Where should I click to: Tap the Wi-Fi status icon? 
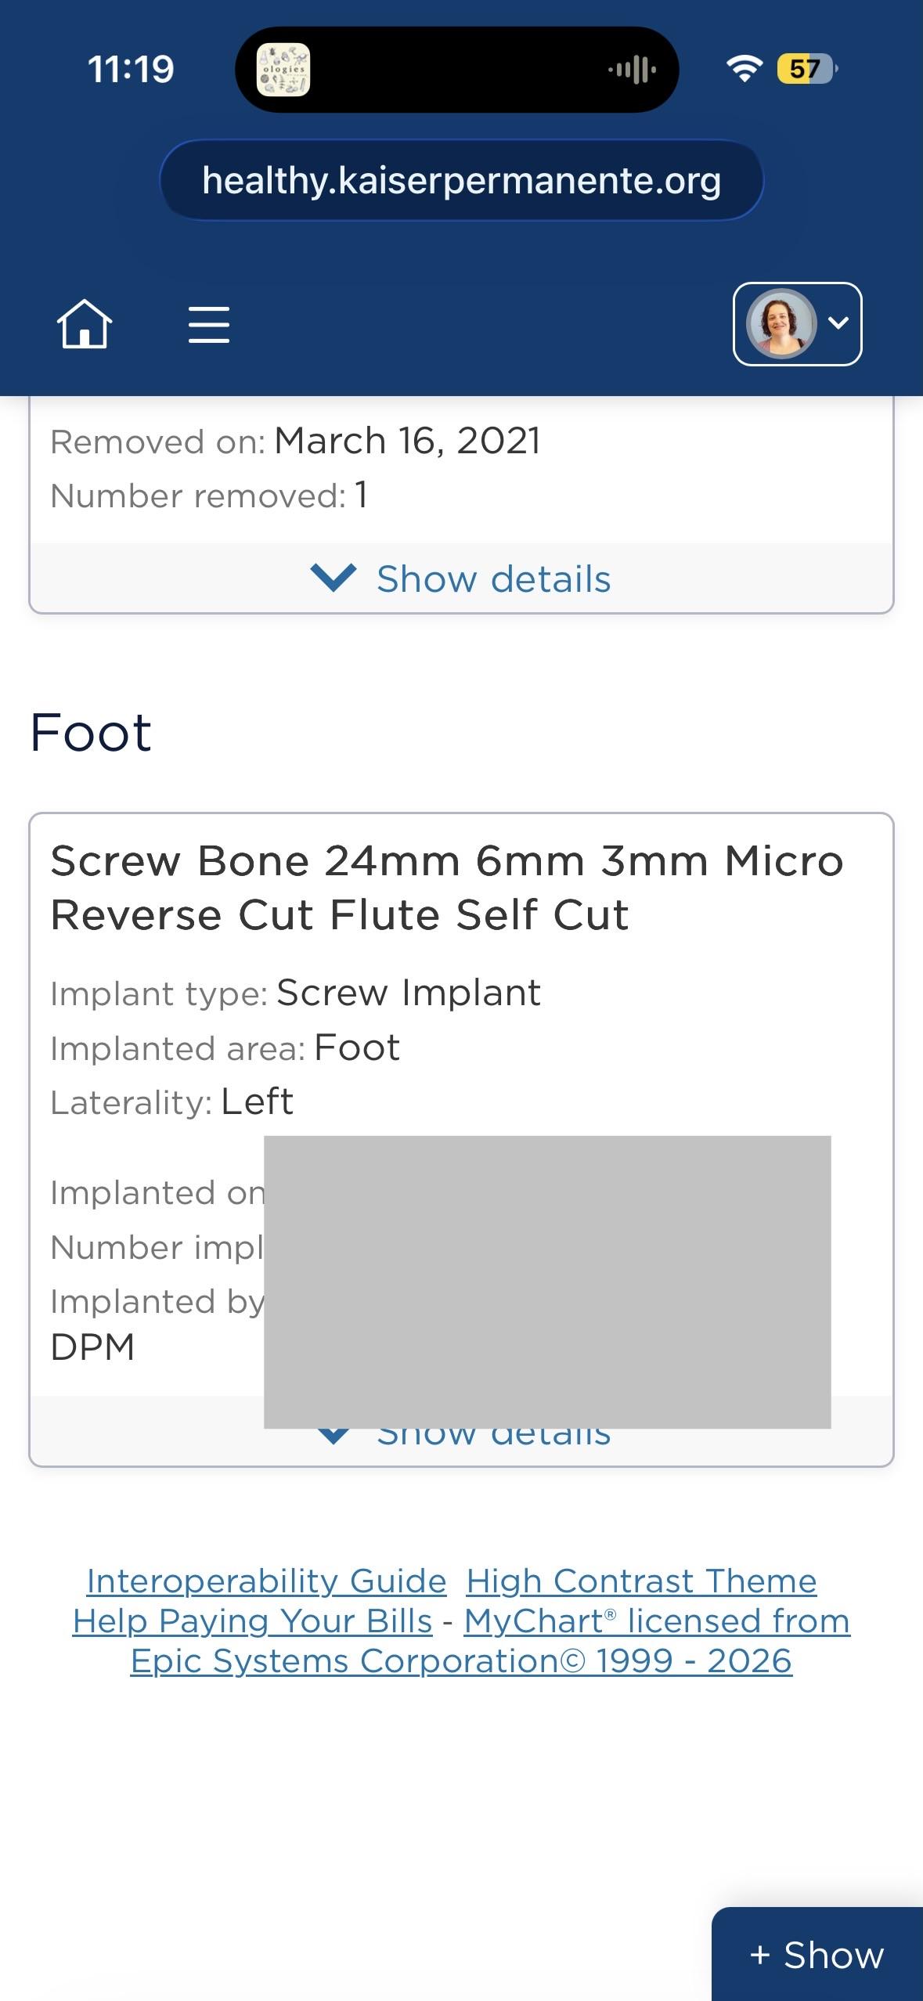pyautogui.click(x=744, y=69)
